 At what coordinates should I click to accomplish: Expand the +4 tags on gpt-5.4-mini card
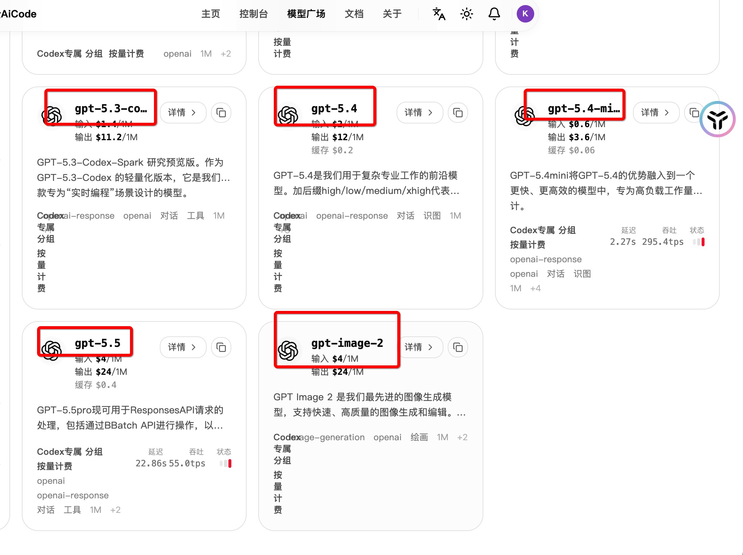tap(536, 288)
